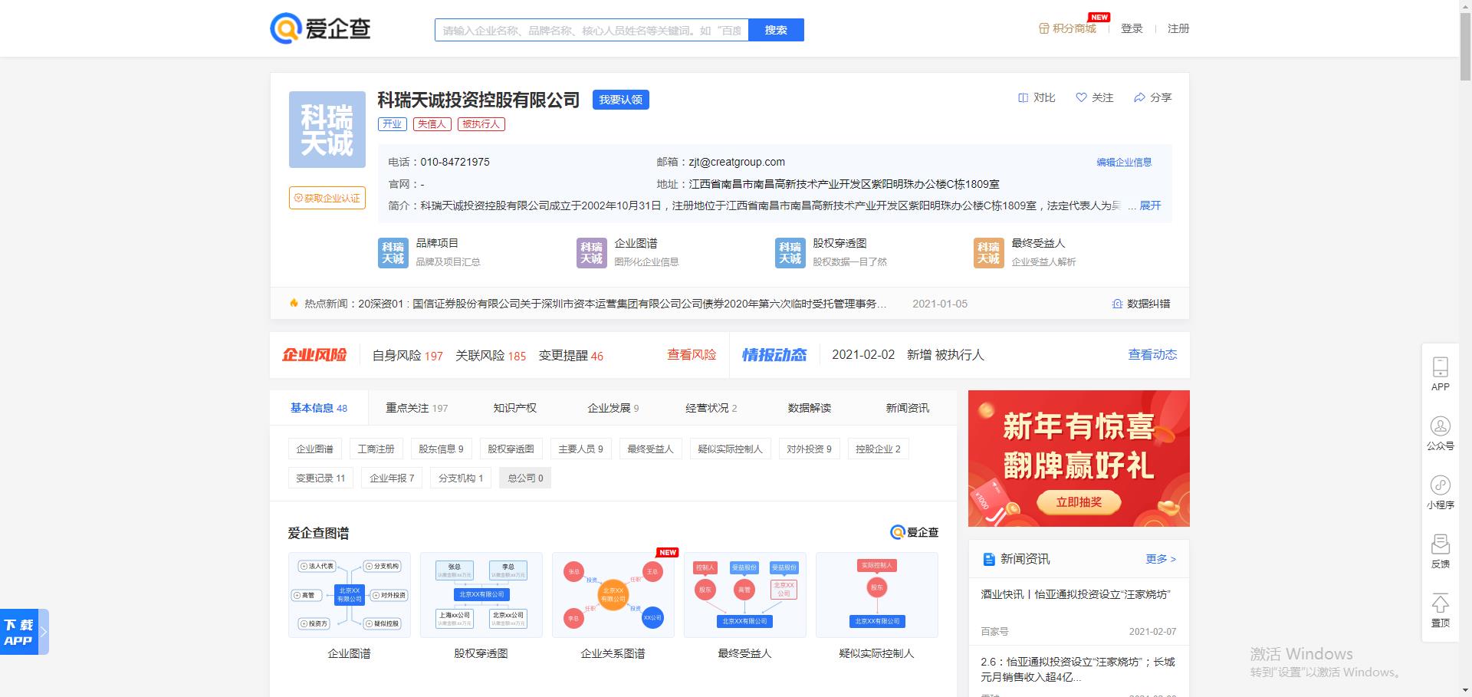Click 关联风险 185 count
The width and height of the screenshot is (1472, 697).
pyautogui.click(x=491, y=356)
